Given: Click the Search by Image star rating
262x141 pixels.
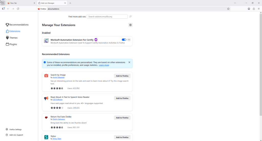Looking at the screenshot, I should point(57,88).
